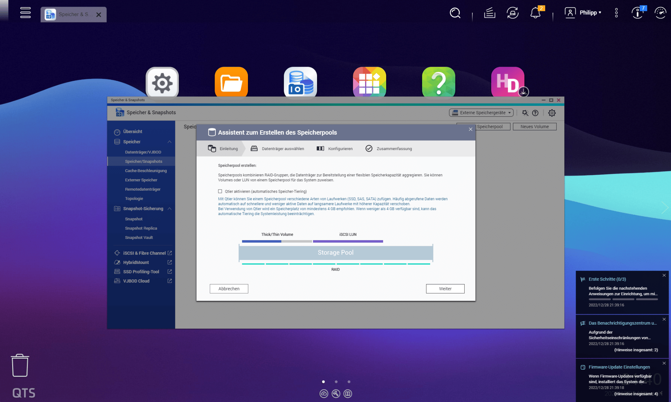Collapse the Speicher sidebar section
The image size is (671, 402).
[x=169, y=142]
